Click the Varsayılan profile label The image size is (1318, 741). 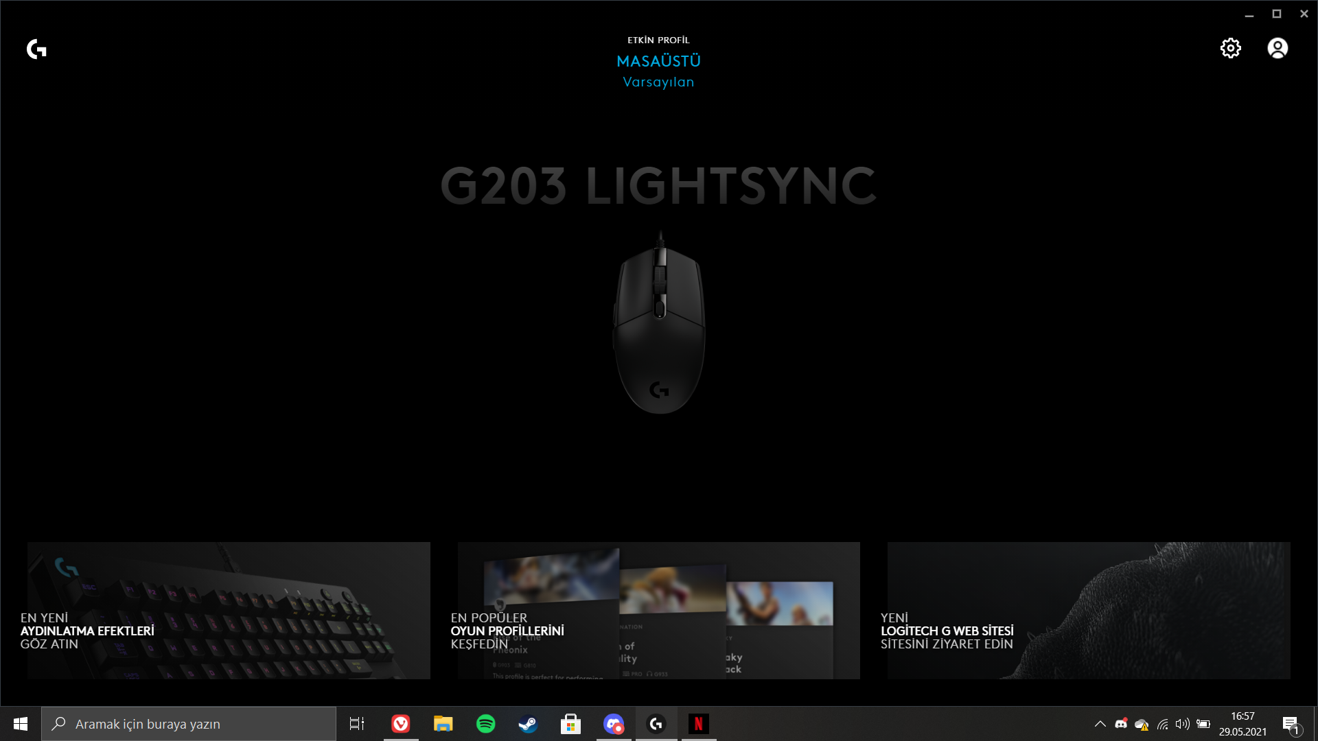coord(658,82)
